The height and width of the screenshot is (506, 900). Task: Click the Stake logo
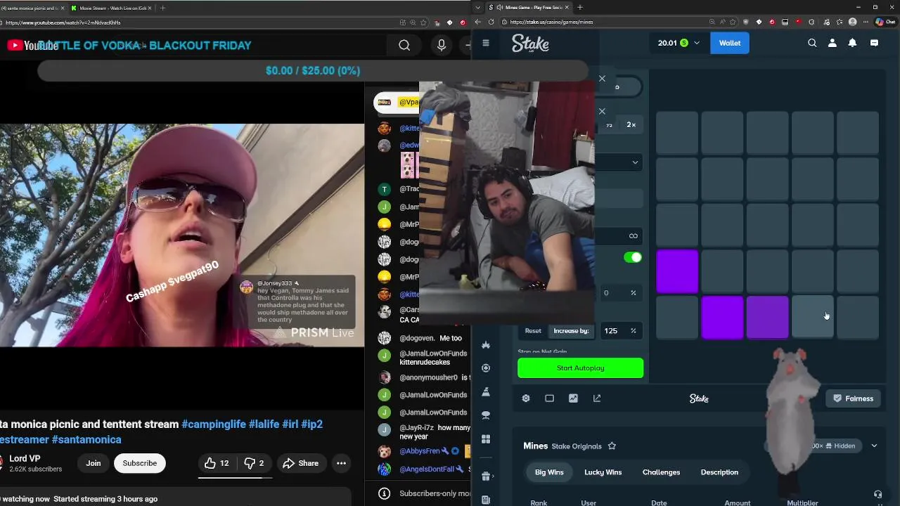530,44
